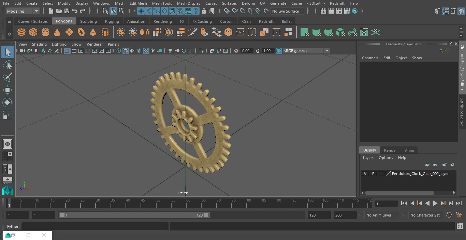The height and width of the screenshot is (240, 466).
Task: Create a polygon pyramid from the shelf
Action: (x=93, y=32)
